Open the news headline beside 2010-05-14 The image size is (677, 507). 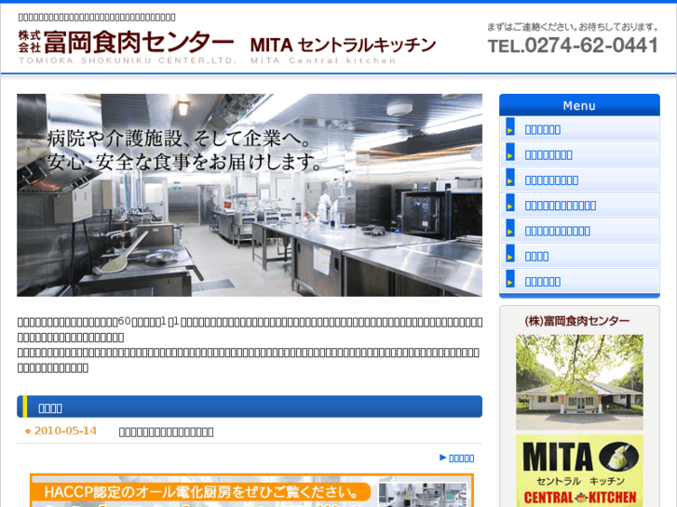[167, 432]
